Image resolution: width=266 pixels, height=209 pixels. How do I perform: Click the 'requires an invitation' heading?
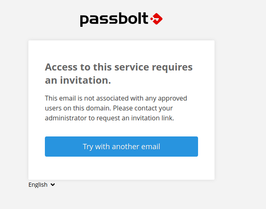[x=119, y=73]
